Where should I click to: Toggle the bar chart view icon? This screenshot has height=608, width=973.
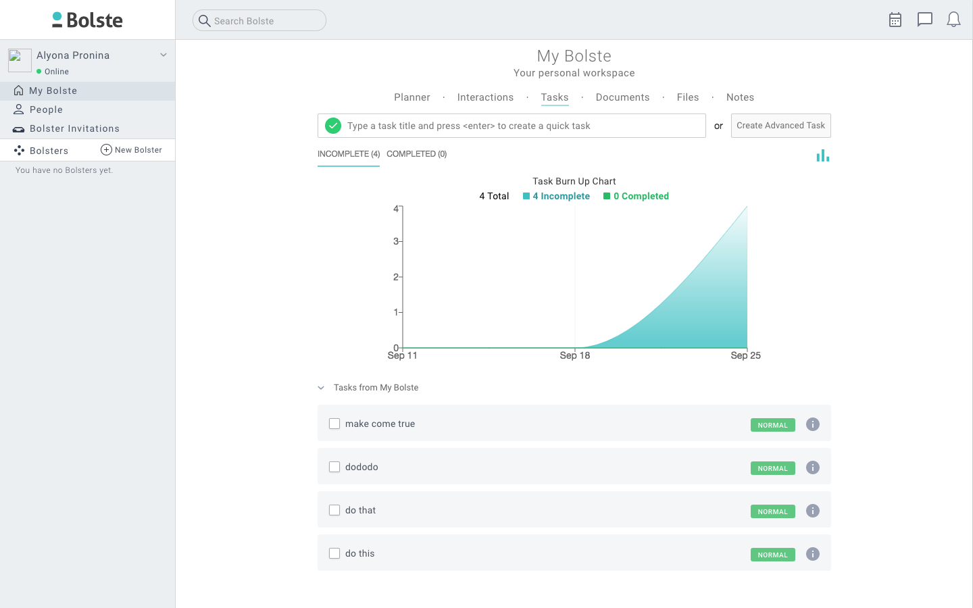click(x=822, y=156)
